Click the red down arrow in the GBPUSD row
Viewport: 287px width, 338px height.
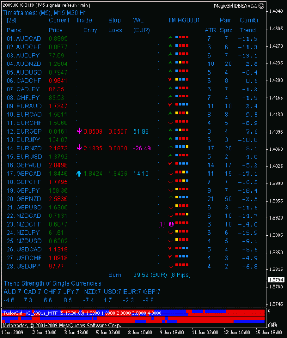[x=171, y=207]
